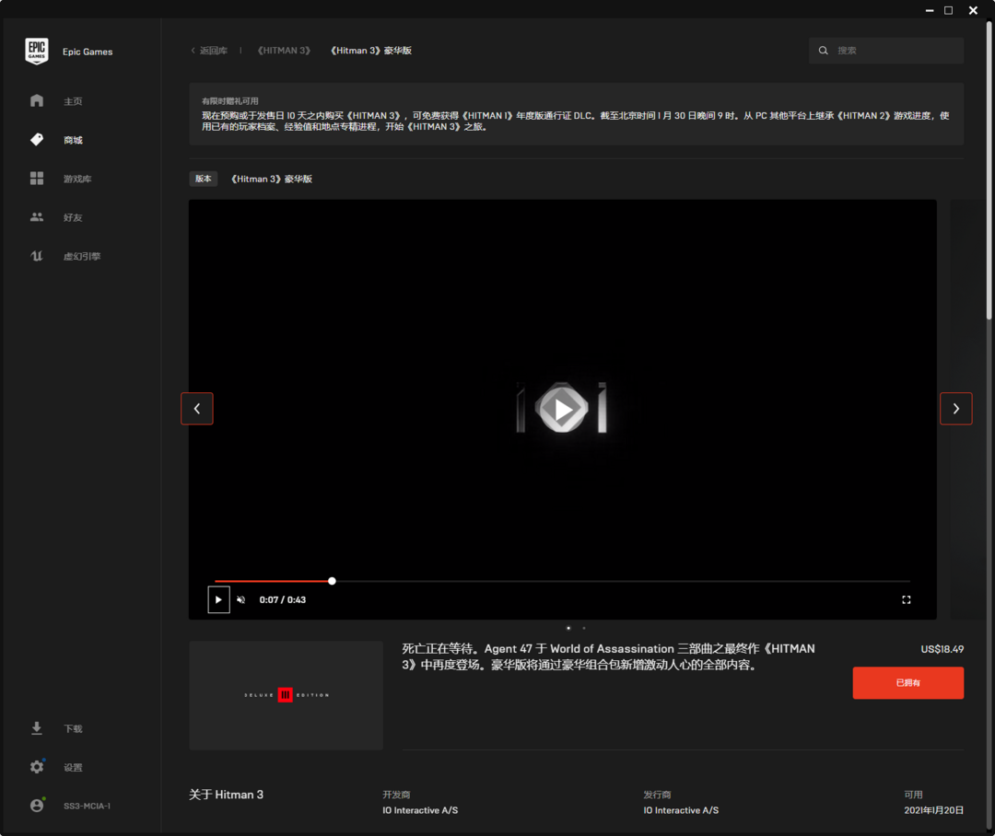Close the Epic Games window
Screen dimensions: 995x836
(974, 10)
